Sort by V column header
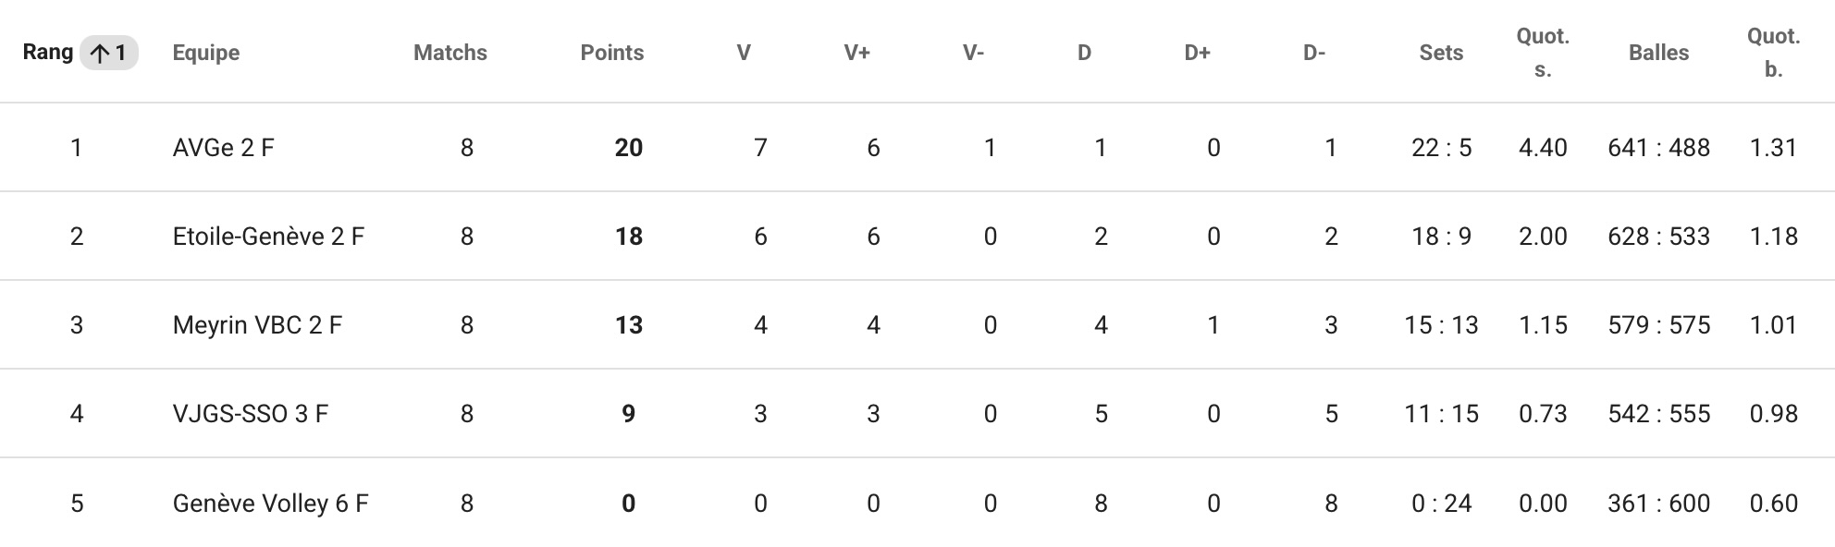This screenshot has width=1835, height=547. tap(744, 53)
